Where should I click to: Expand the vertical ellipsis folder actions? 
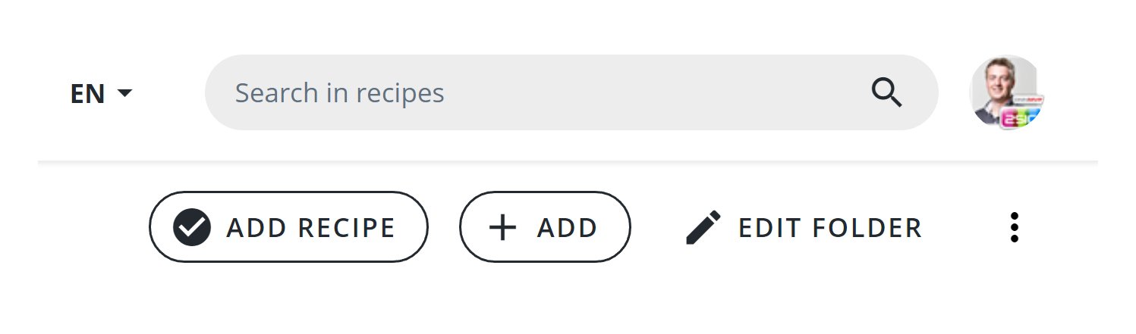click(1014, 227)
